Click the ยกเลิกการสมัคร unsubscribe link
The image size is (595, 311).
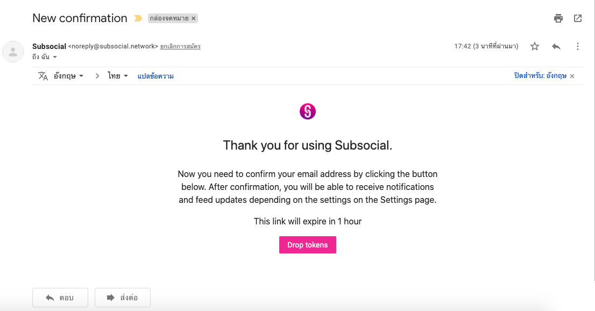tap(180, 46)
